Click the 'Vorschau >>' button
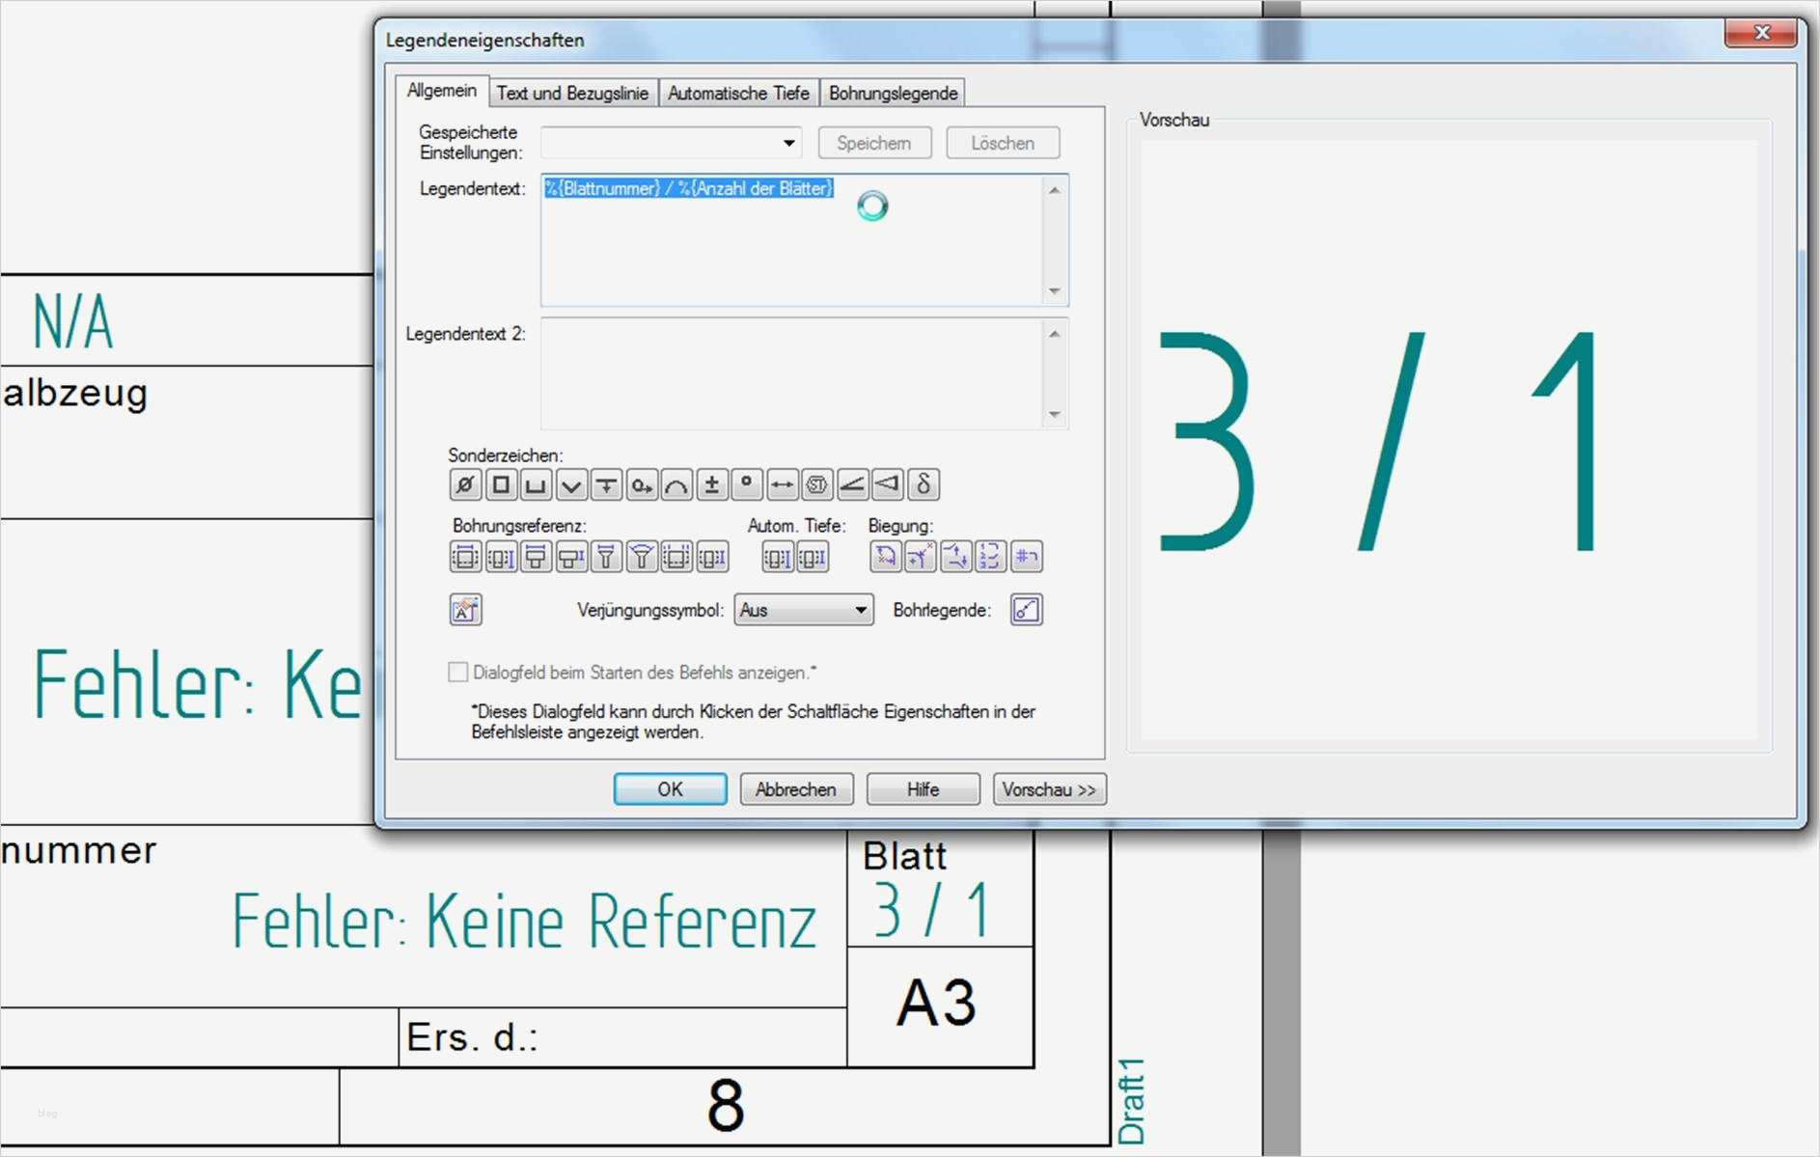Viewport: 1820px width, 1157px height. coord(1049,788)
